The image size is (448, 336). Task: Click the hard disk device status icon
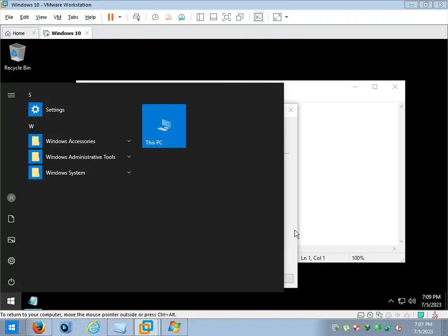[x=360, y=315]
